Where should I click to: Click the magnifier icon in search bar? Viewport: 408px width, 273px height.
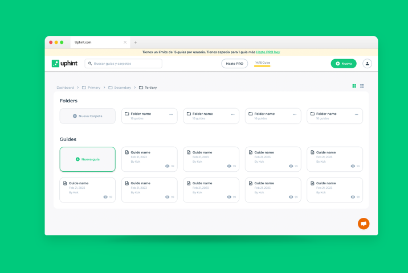(90, 64)
